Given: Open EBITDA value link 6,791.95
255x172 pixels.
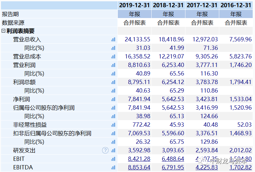Looking at the screenshot, I should pyautogui.click(x=173, y=167).
